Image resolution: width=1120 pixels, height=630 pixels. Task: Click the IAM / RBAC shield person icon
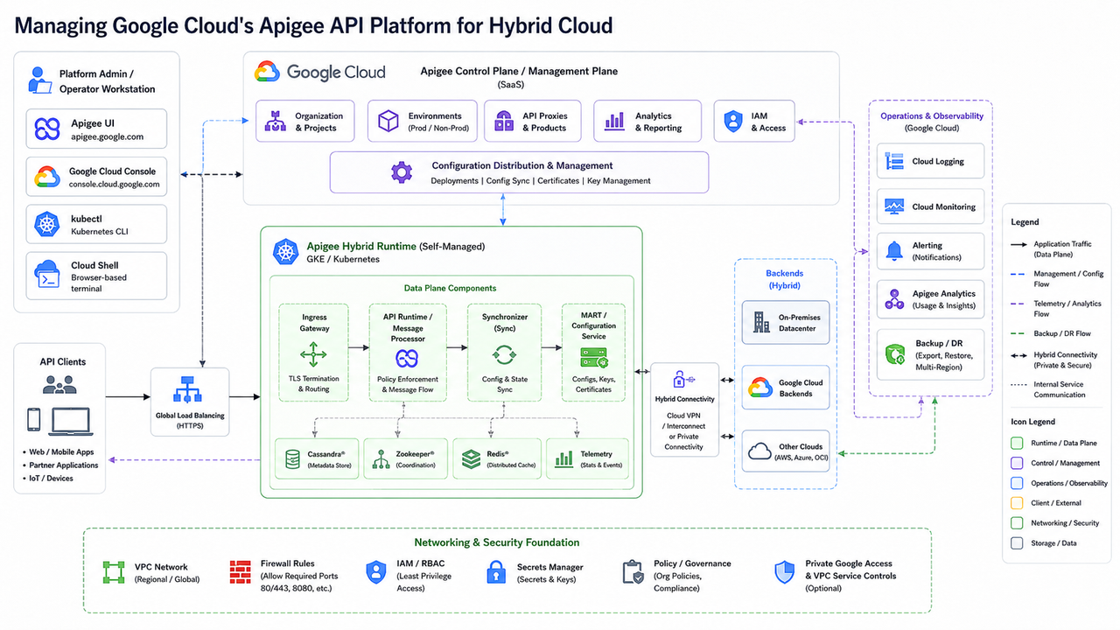click(376, 573)
